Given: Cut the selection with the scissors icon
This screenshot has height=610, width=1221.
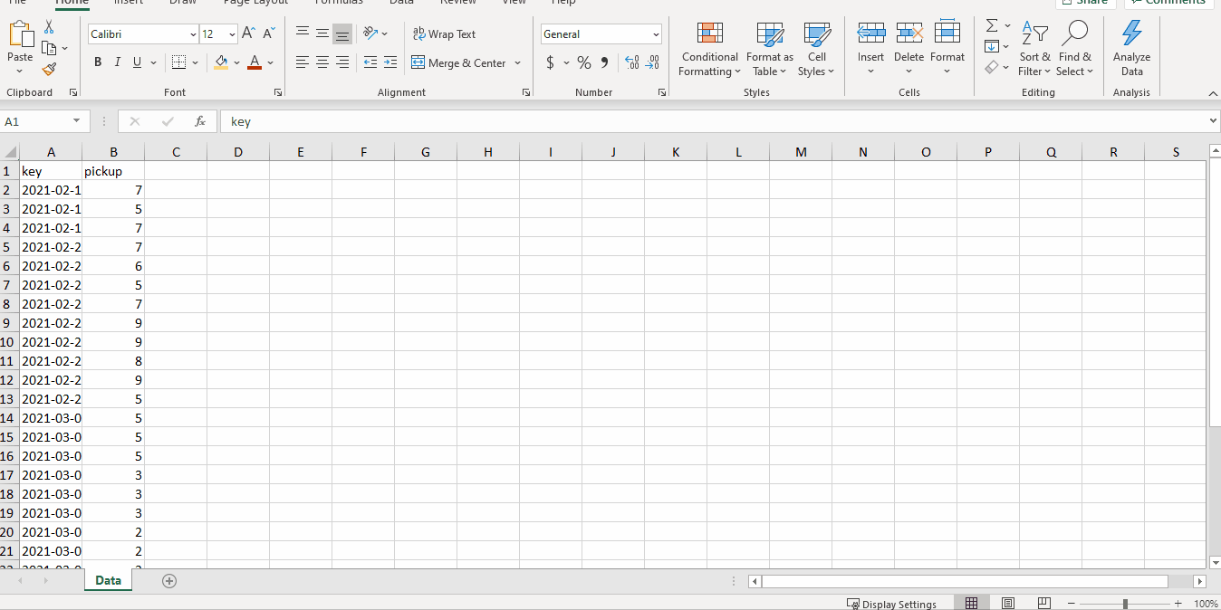Looking at the screenshot, I should pyautogui.click(x=49, y=28).
